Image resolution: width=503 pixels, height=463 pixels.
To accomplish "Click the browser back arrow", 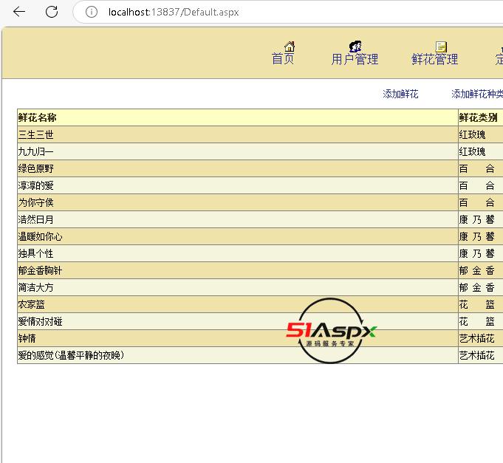I will coord(19,12).
